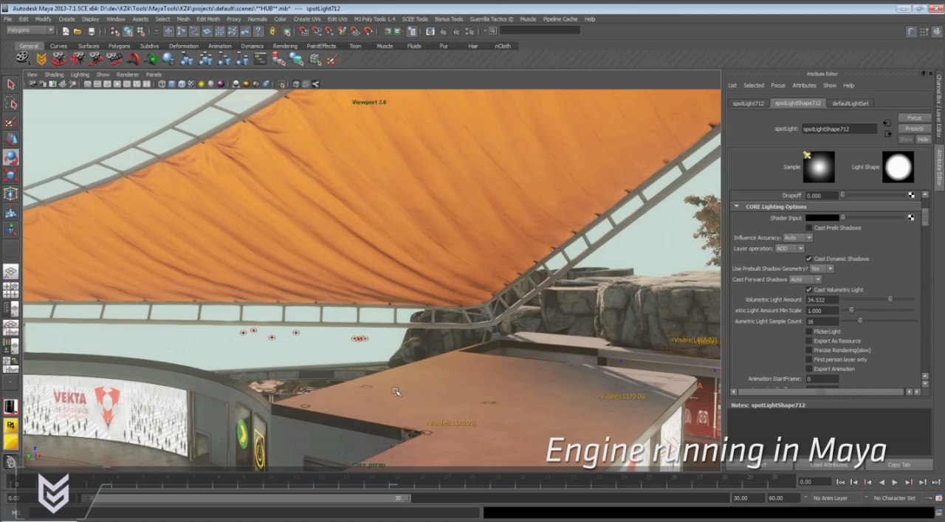The height and width of the screenshot is (522, 945).
Task: Open the Edit Mesh menu
Action: (208, 19)
